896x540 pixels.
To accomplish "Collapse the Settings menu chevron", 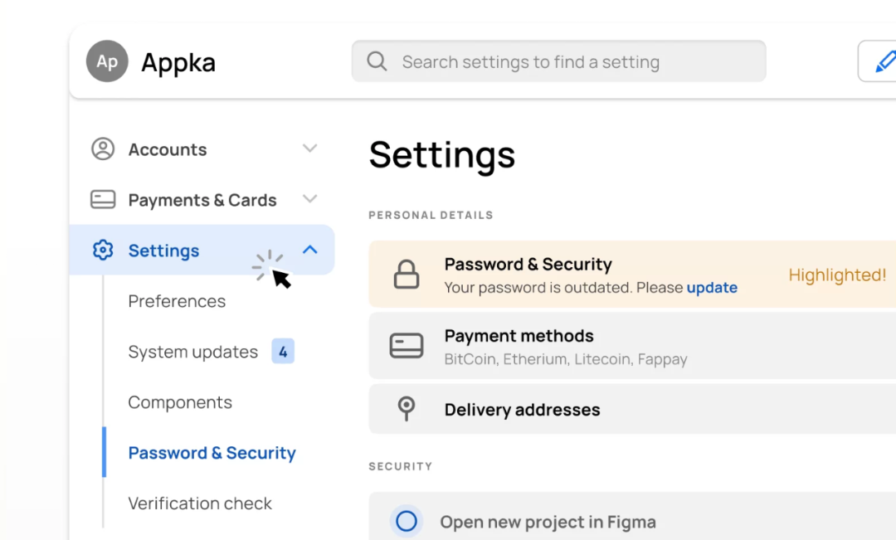I will (x=309, y=250).
